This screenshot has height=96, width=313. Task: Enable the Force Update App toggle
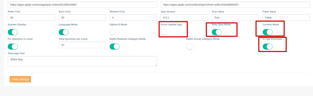pos(166,32)
